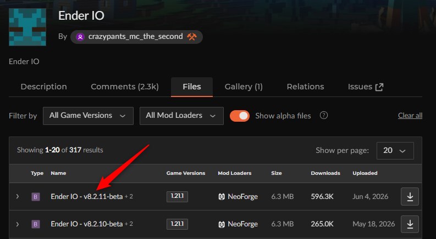This screenshot has height=239, width=436.
Task: Open the Ender IO - v8.2.11-beta file
Action: [x=87, y=197]
